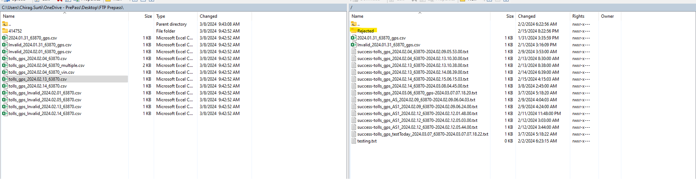696x179 pixels.
Task: Sort remote panel by Owner column header
Action: (607, 16)
